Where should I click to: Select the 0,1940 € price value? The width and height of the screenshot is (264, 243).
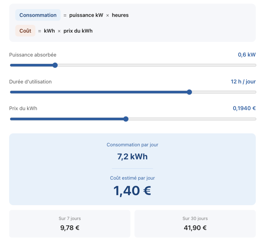click(x=244, y=108)
